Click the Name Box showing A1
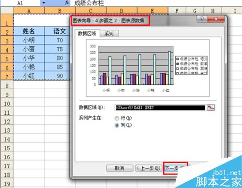 coord(20,3)
